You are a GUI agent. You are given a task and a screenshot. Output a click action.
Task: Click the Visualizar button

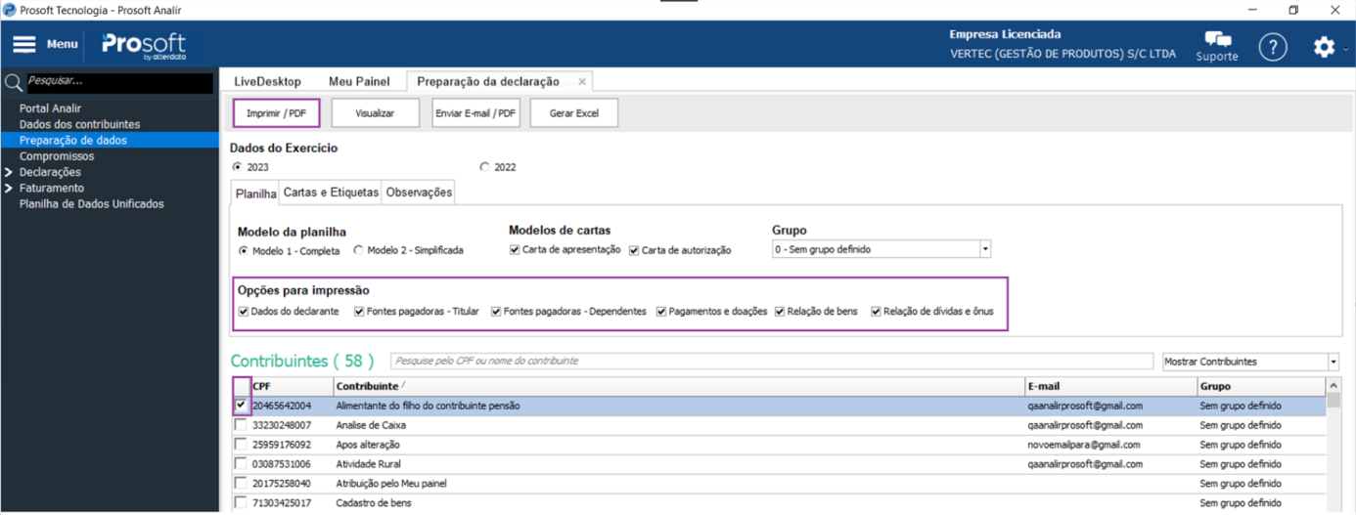tap(375, 113)
